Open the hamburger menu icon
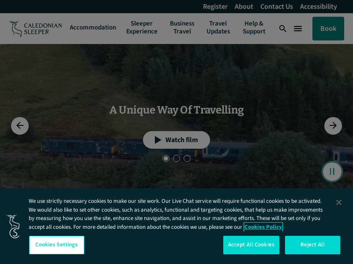The width and height of the screenshot is (353, 264). [x=297, y=29]
